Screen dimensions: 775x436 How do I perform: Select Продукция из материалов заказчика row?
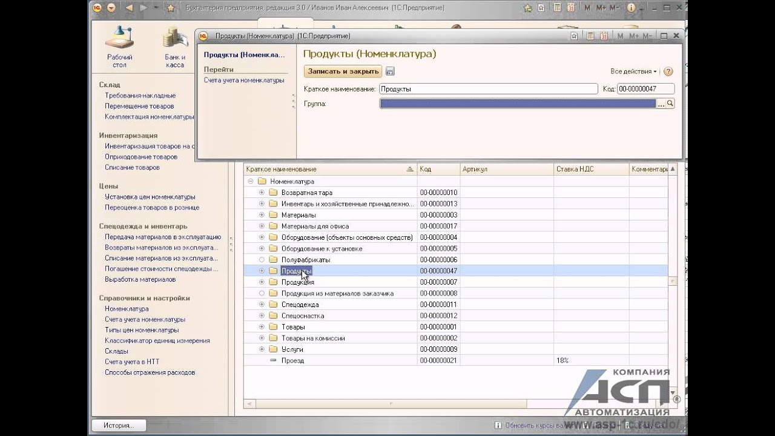pos(455,293)
